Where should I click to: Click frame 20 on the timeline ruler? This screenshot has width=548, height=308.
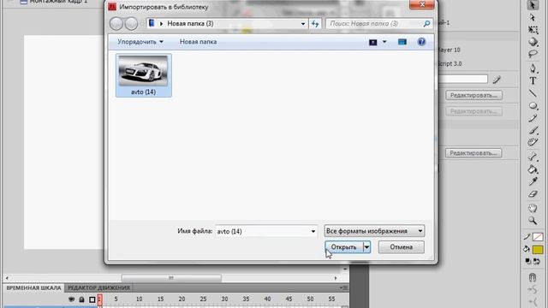[x=182, y=299]
